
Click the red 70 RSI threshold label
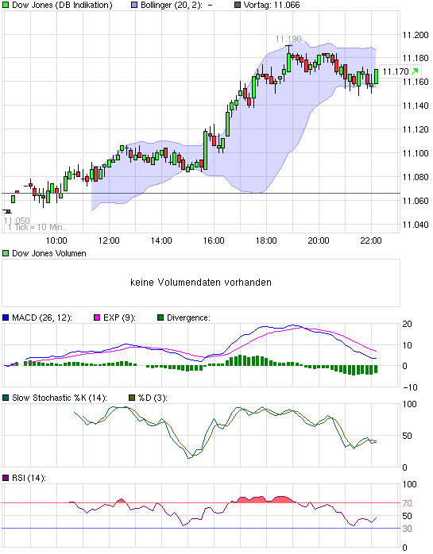407,503
